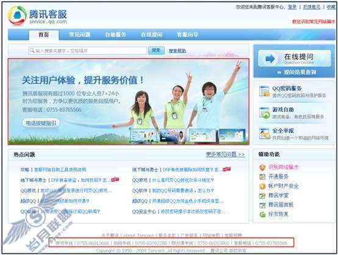The height and width of the screenshot is (255, 338).
Task: Select the first banner thumbnail
Action: tap(143, 135)
